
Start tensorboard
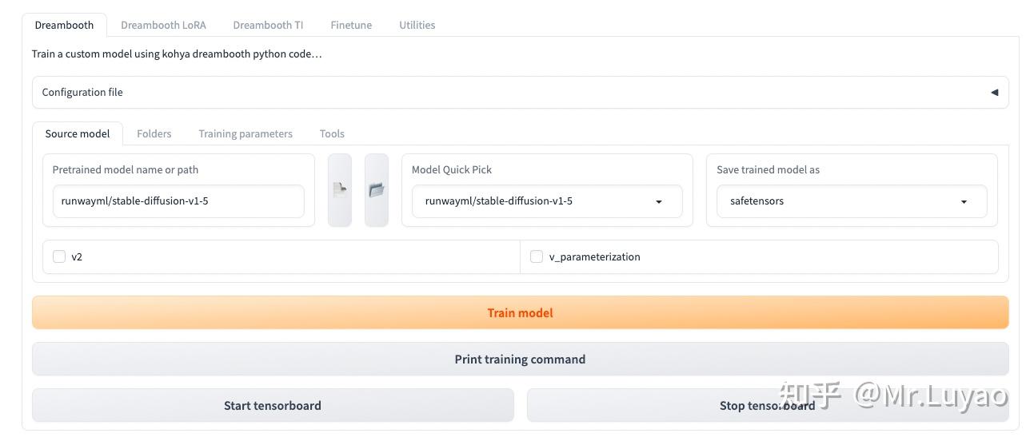coord(273,406)
